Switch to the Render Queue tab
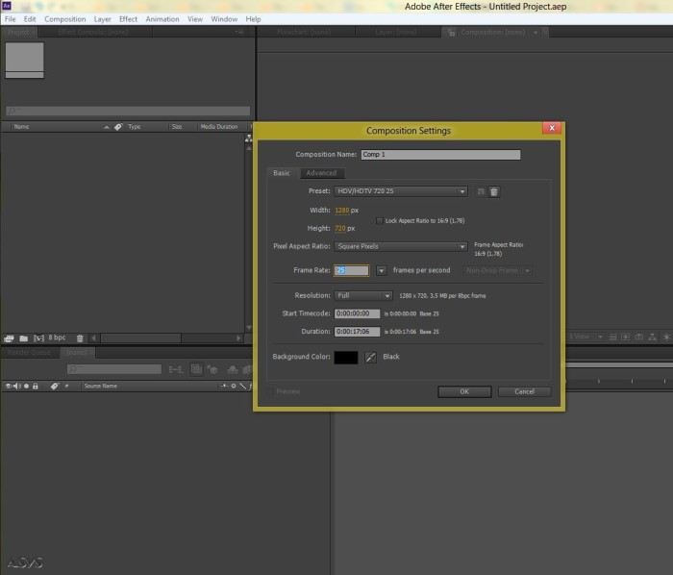This screenshot has height=575, width=673. point(29,352)
